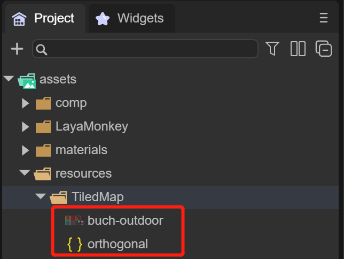Image resolution: width=344 pixels, height=259 pixels.
Task: Expand the materials folder arrow
Action: (x=25, y=150)
